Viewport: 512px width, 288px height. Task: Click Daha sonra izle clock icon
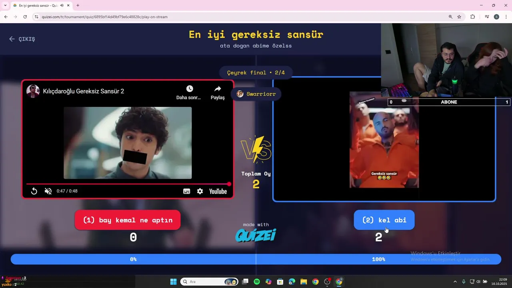pyautogui.click(x=190, y=88)
